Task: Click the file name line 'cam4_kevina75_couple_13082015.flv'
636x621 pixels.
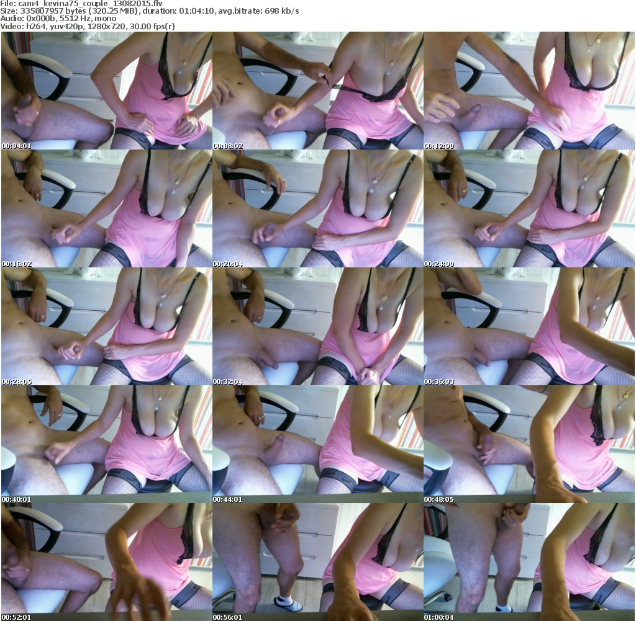Action: click(81, 4)
